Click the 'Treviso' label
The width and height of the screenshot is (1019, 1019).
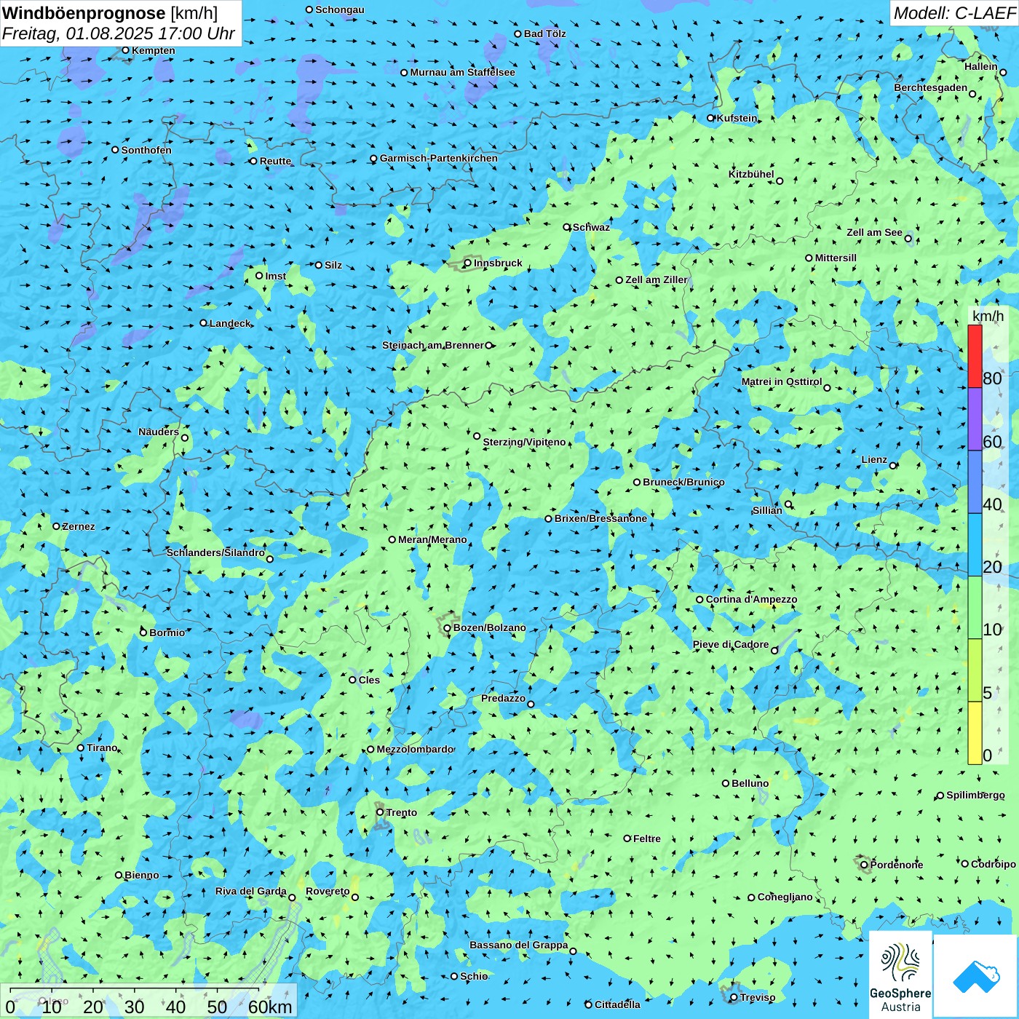tap(758, 997)
